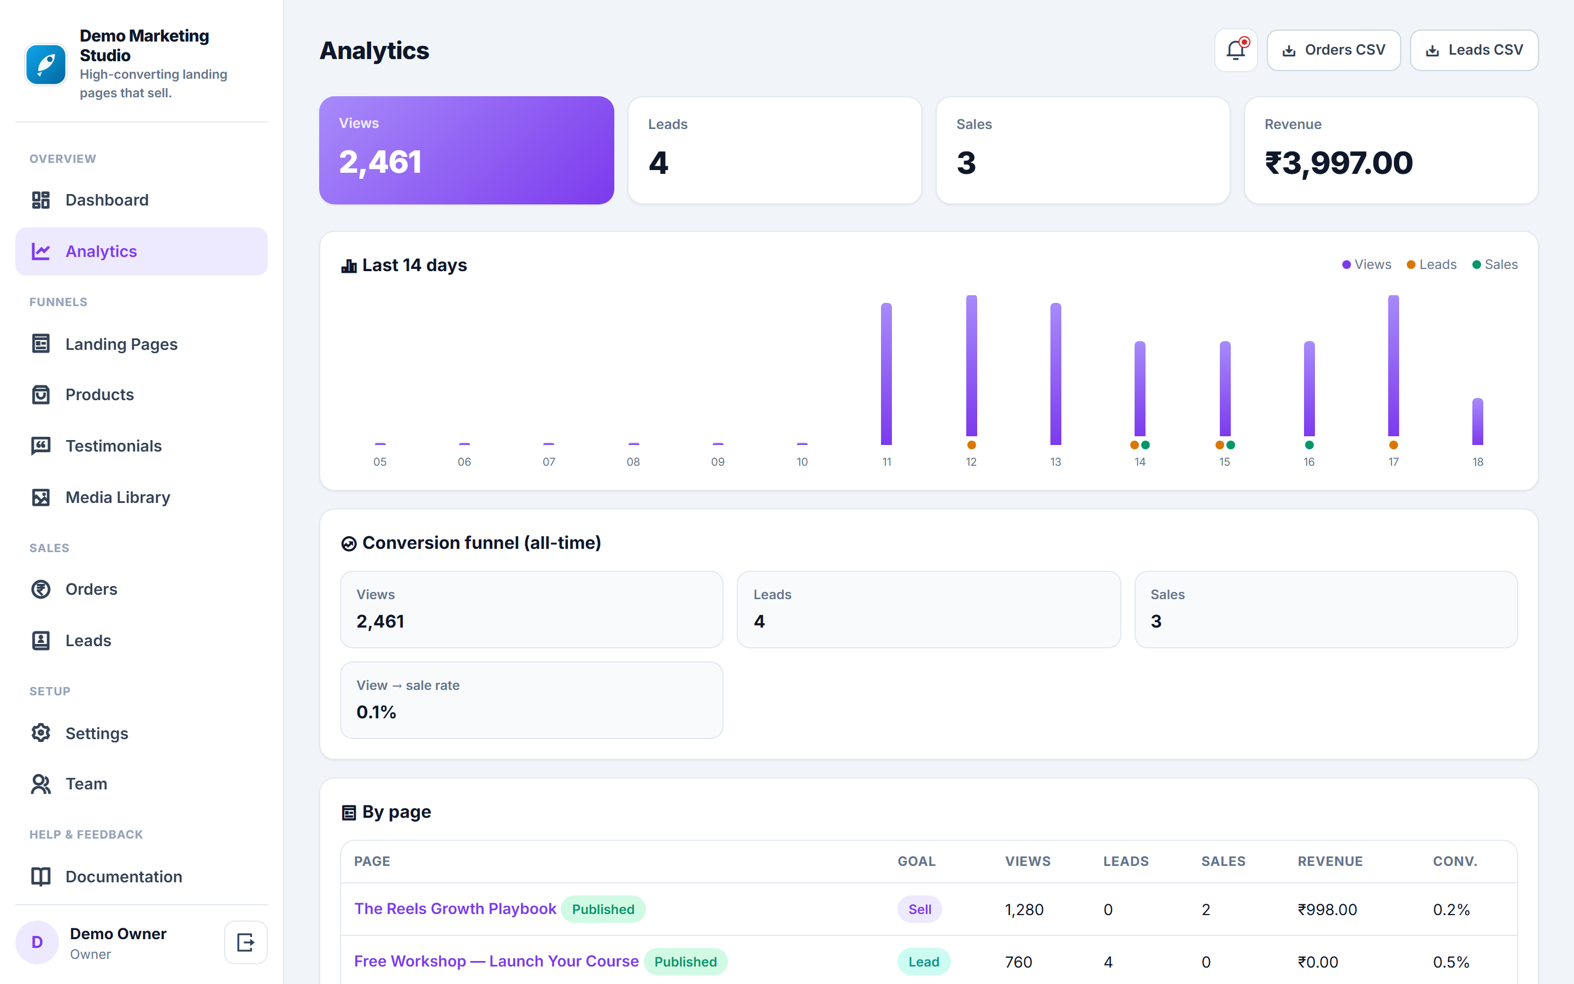Click the Team people icon

41,783
